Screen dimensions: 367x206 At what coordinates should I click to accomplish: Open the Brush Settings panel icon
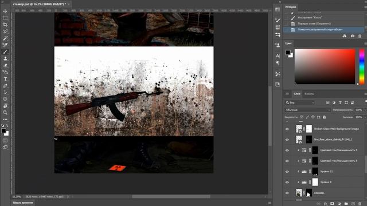[278, 20]
